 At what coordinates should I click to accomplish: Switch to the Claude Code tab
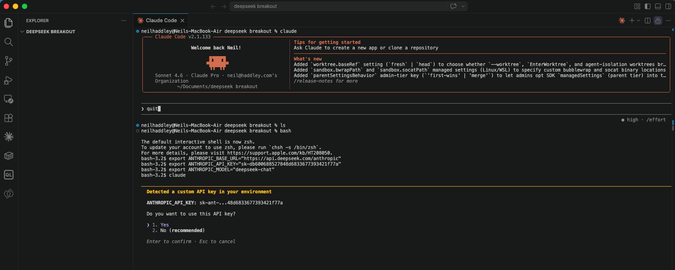(x=161, y=21)
